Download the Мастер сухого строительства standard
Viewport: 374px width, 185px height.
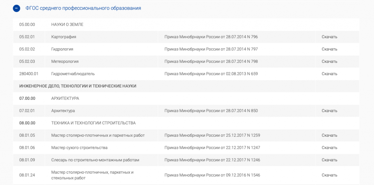pyautogui.click(x=329, y=148)
